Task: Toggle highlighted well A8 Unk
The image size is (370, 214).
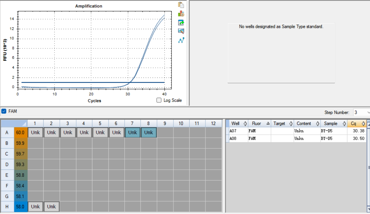Action: click(x=149, y=132)
